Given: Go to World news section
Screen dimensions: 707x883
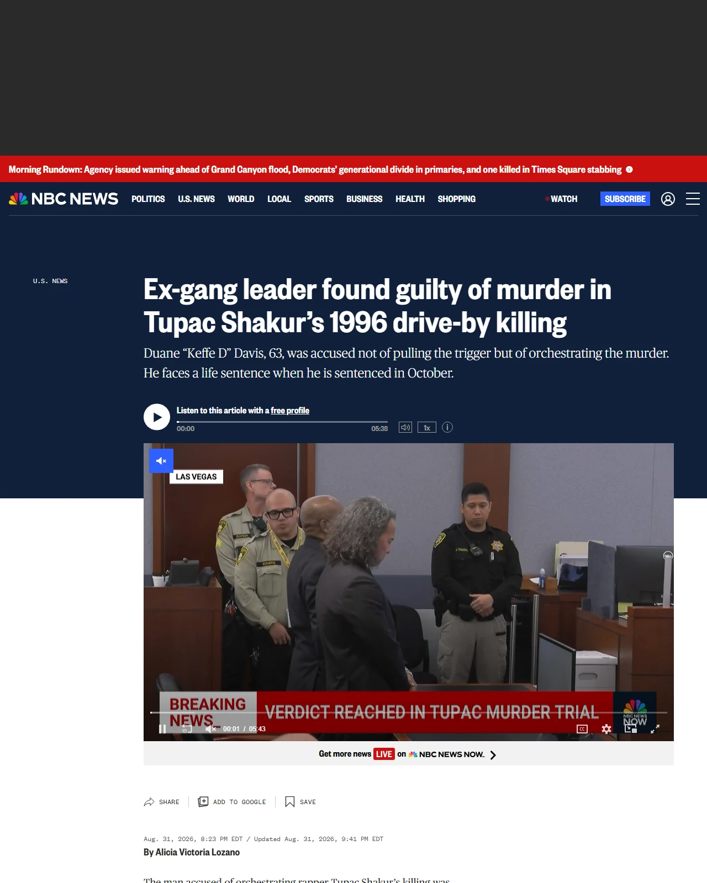Looking at the screenshot, I should click(x=241, y=199).
